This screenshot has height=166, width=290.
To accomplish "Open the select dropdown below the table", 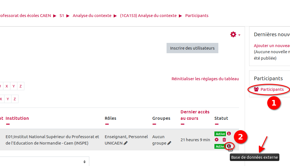I will coord(45,162).
